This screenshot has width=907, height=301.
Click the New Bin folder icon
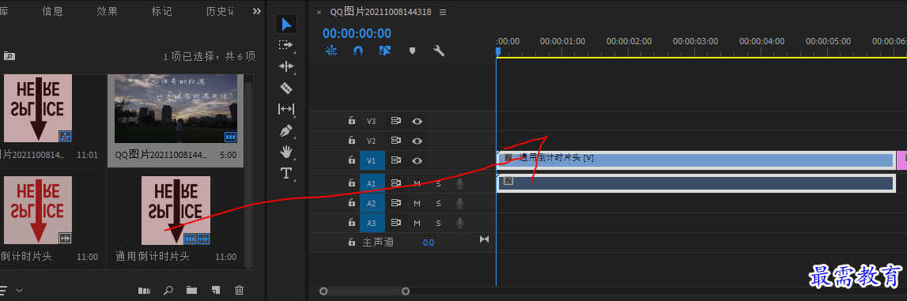tap(191, 290)
